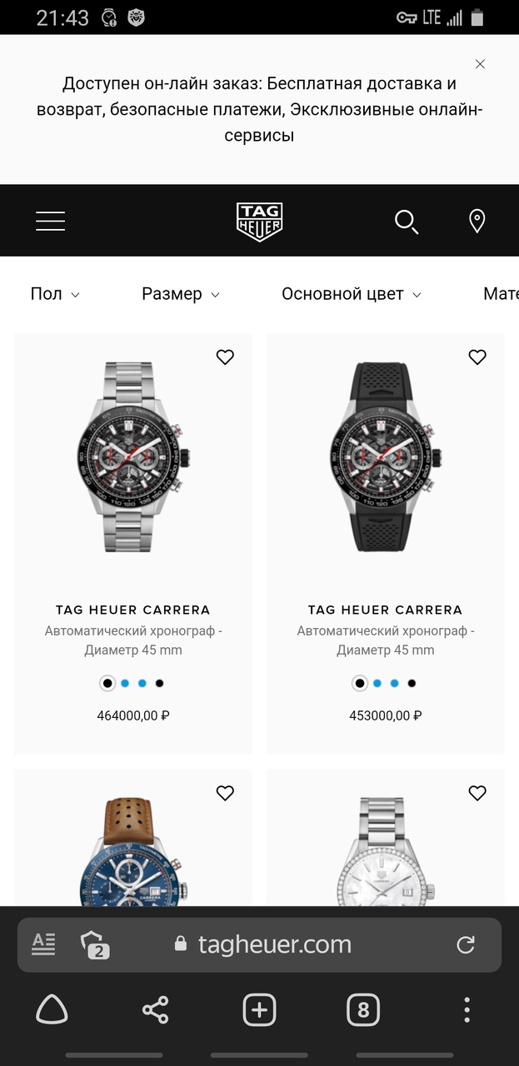The width and height of the screenshot is (519, 1066).
Task: Expand the Размер filter dropdown
Action: point(180,294)
